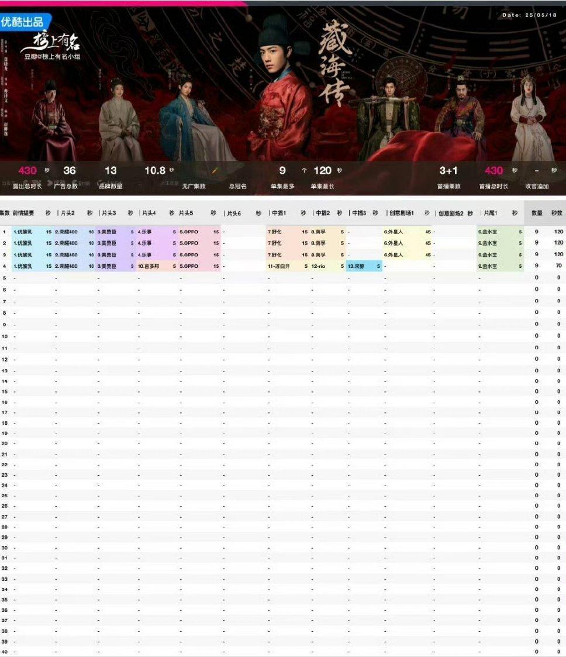Click the 片头5 column header
The width and height of the screenshot is (566, 657).
tap(186, 213)
